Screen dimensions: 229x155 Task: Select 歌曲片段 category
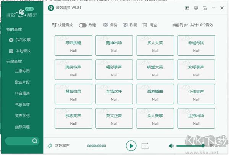pyautogui.click(x=23, y=82)
